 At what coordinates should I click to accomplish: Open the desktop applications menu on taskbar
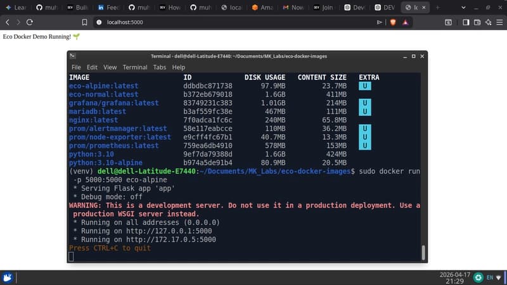[x=8, y=277]
